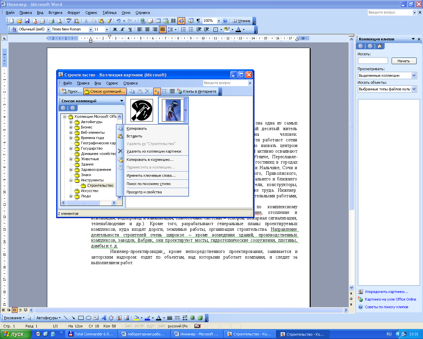Toggle the paragraph marks (¶) button

(x=198, y=21)
